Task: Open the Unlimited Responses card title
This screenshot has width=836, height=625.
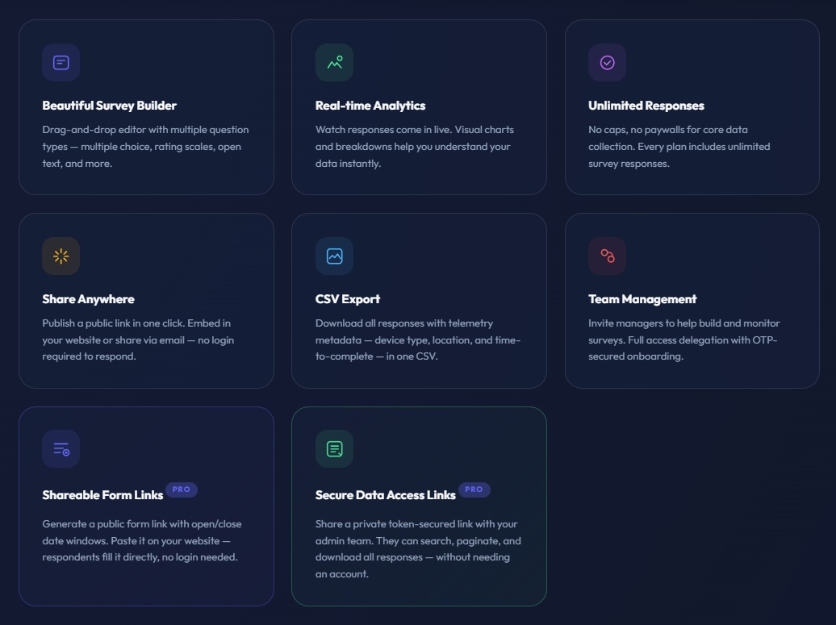Action: pyautogui.click(x=646, y=106)
